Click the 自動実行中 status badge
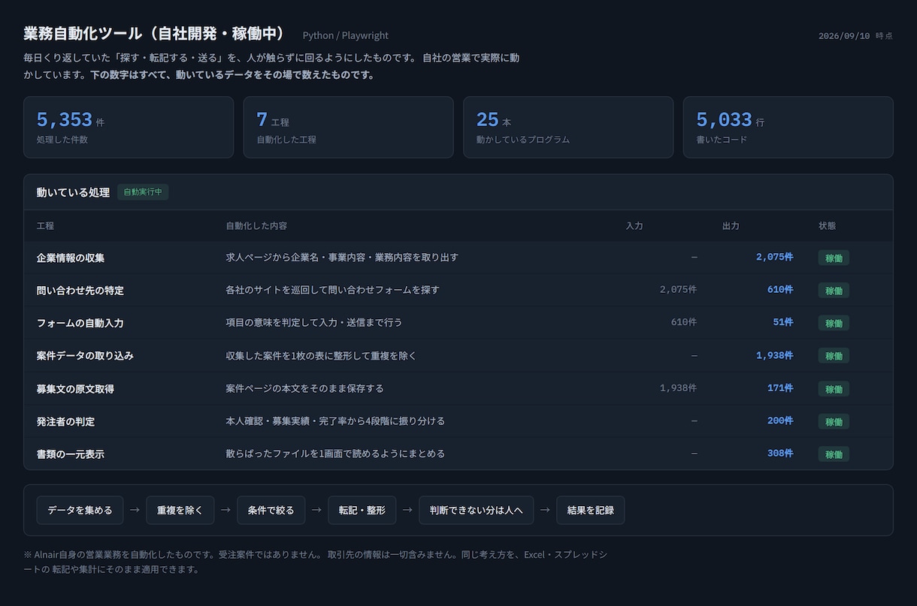The image size is (917, 606). click(143, 192)
